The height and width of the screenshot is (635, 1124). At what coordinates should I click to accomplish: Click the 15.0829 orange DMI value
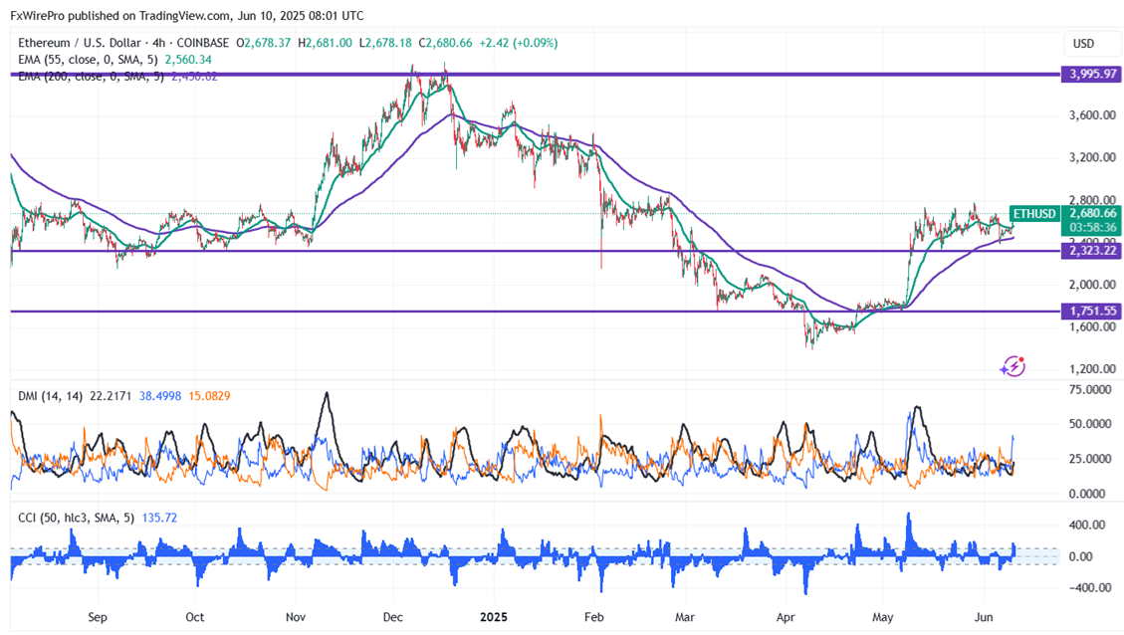pyautogui.click(x=209, y=395)
